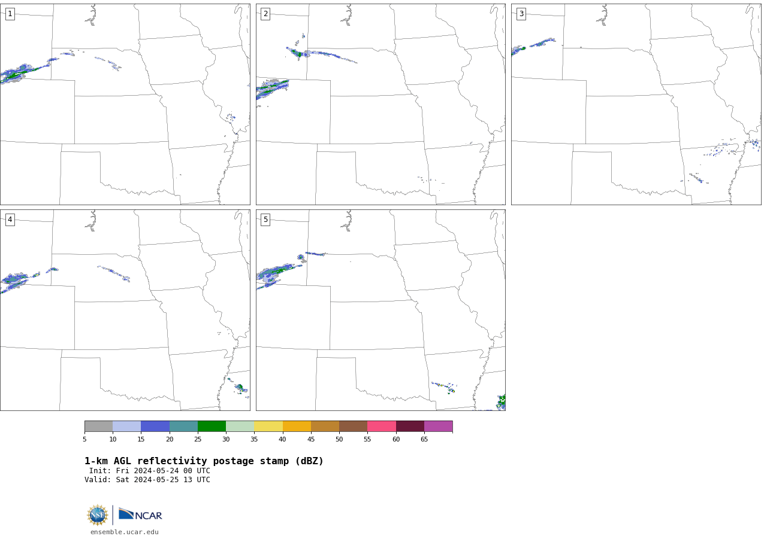The height and width of the screenshot is (539, 767).
Task: Click the gray 5-10 dBZ color swatch
Action: click(98, 426)
